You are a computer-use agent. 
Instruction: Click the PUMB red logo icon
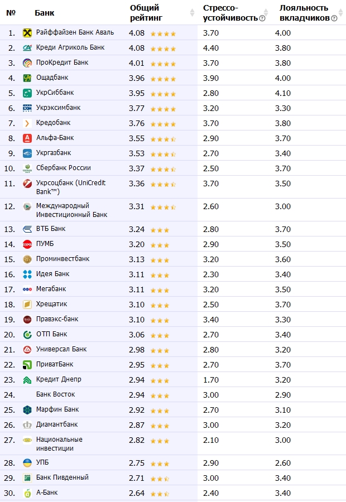pyautogui.click(x=27, y=244)
